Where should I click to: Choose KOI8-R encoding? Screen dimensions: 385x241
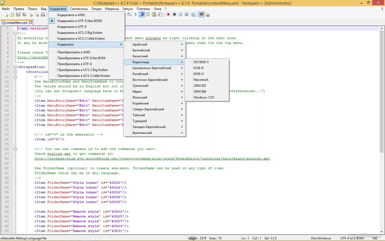click(207, 68)
